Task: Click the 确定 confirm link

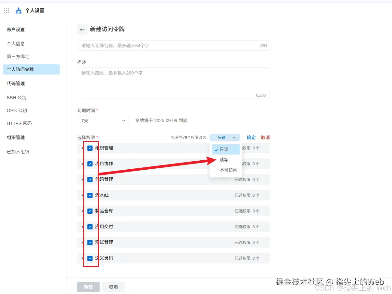Action: tap(251, 137)
